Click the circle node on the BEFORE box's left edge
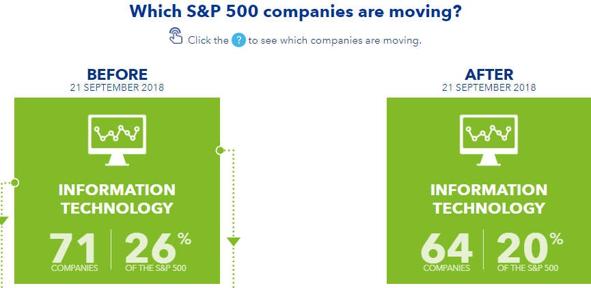The width and height of the screenshot is (591, 288). click(14, 183)
